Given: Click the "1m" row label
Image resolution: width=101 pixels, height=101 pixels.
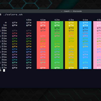Looking at the screenshot, I should tap(5, 25).
